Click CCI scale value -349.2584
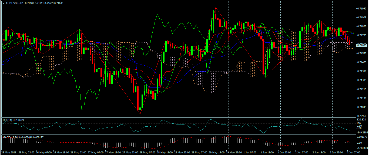 362,133
